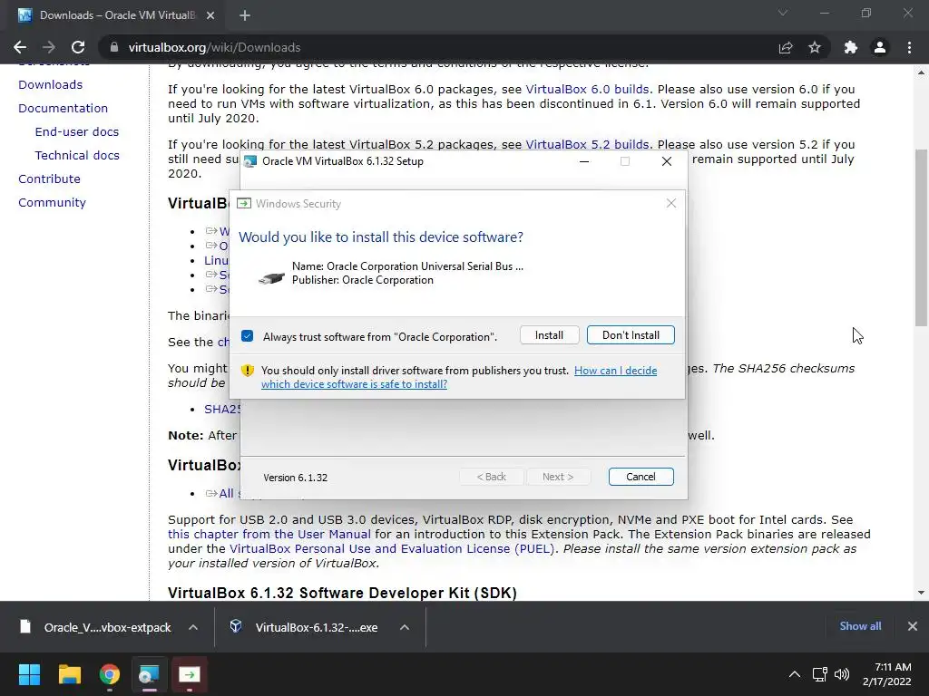The width and height of the screenshot is (929, 696).
Task: Follow the VirtualBox 6.0 builds link
Action: coord(587,90)
